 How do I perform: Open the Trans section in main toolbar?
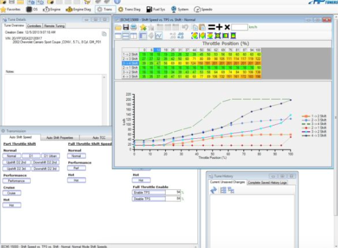tap(105, 9)
